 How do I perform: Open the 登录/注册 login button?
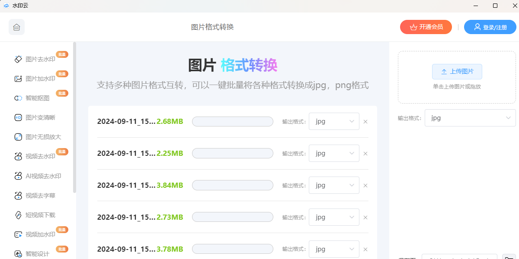click(490, 27)
